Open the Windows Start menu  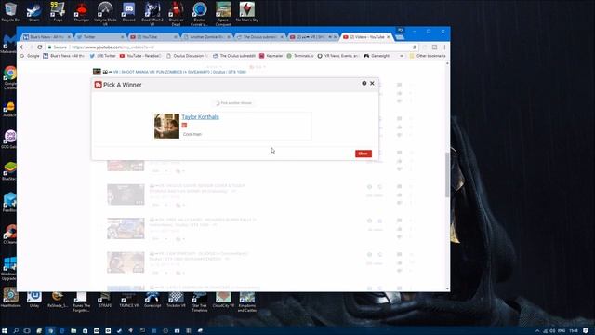(x=5, y=331)
